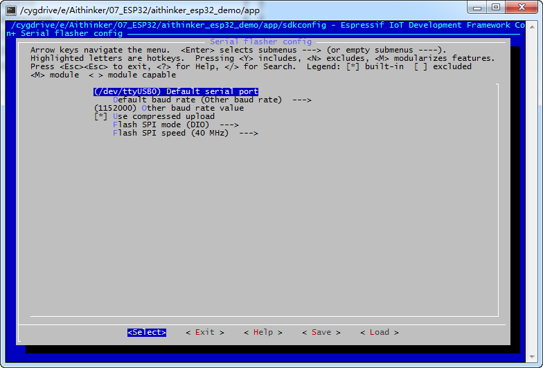Open Flash SPI speed (40 MHz) submenu

(186, 133)
